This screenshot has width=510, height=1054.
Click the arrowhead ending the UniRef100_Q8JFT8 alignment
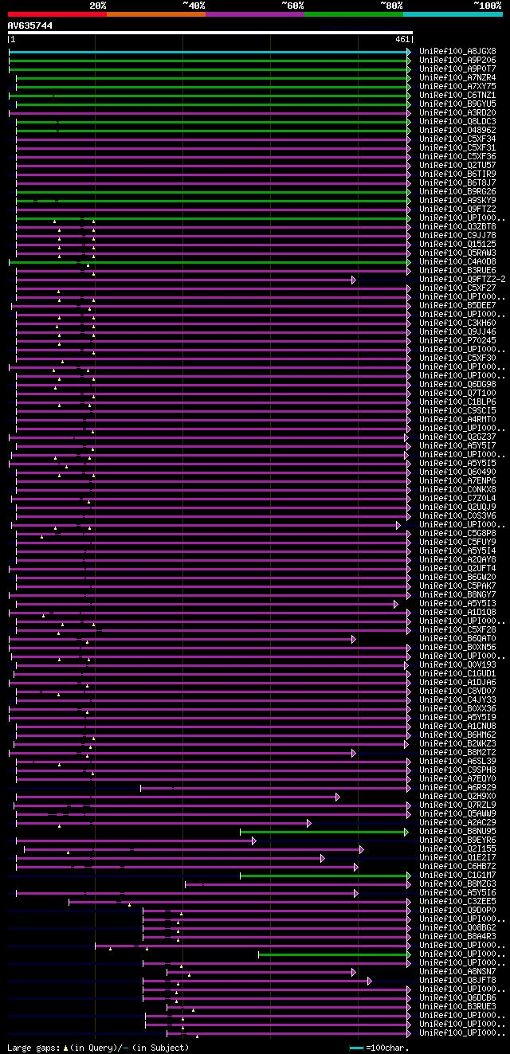pos(370,980)
